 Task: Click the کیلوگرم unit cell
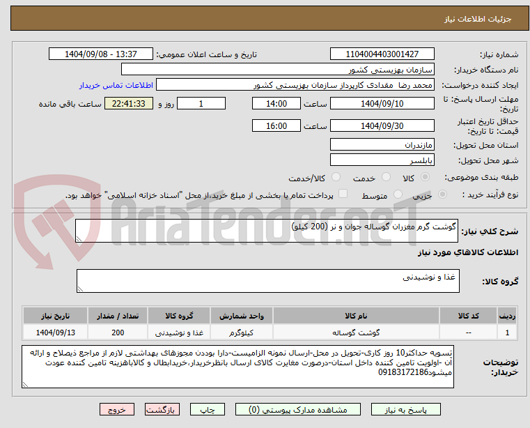(242, 333)
